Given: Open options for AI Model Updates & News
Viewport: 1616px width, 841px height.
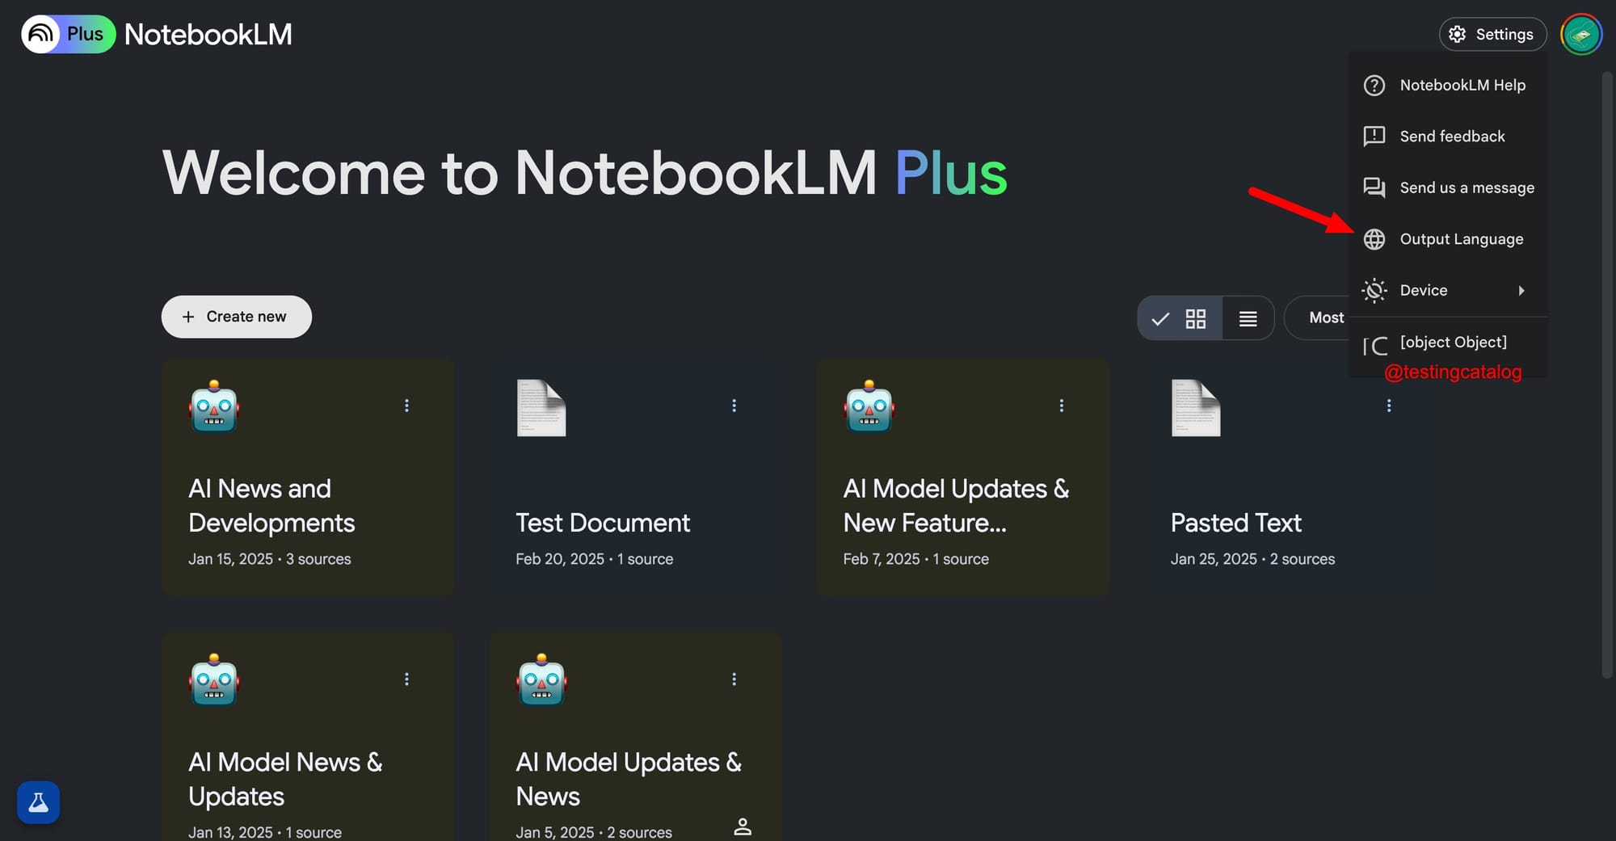Looking at the screenshot, I should pyautogui.click(x=734, y=679).
